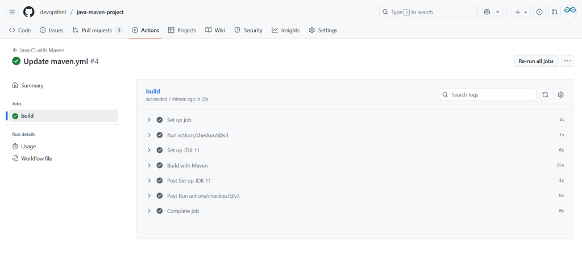Open the java-maven-project repository link
Screen dimensions: 582x263
coord(100,12)
